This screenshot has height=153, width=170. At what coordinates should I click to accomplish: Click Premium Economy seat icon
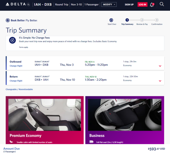click(11, 142)
